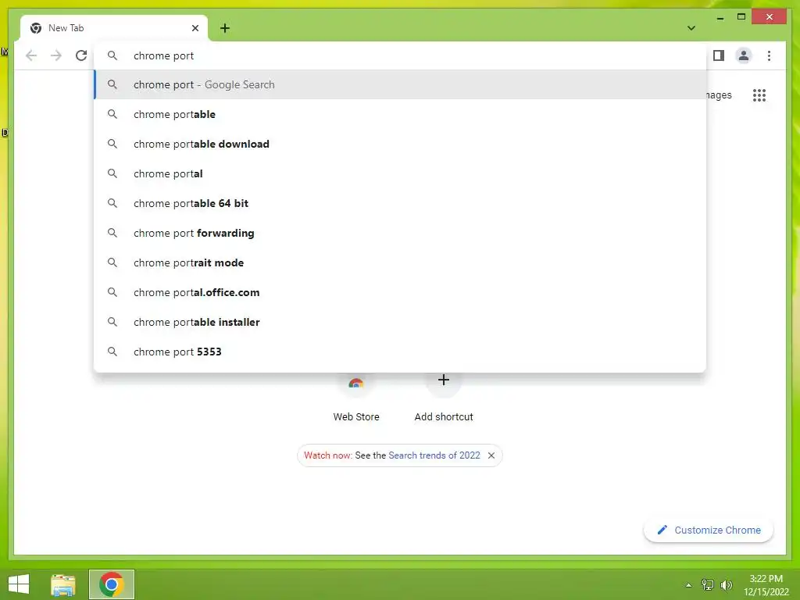Reload the current page

click(81, 55)
